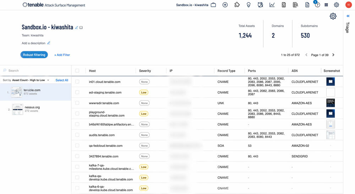Click the lightbulb icon in top bar

[249, 5]
